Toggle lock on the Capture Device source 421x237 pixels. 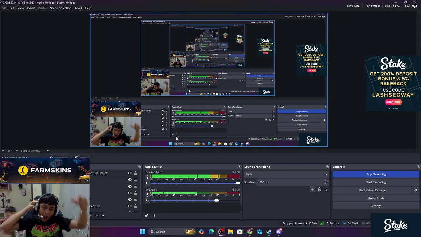[x=135, y=173]
